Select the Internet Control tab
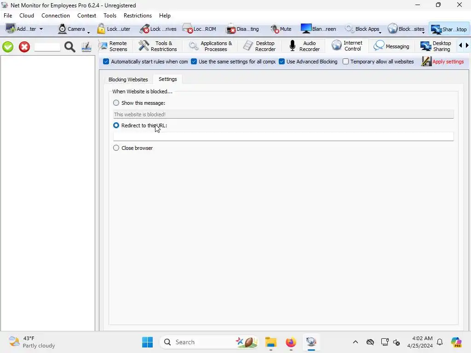Screen dimensions: 471x353 (x=347, y=46)
